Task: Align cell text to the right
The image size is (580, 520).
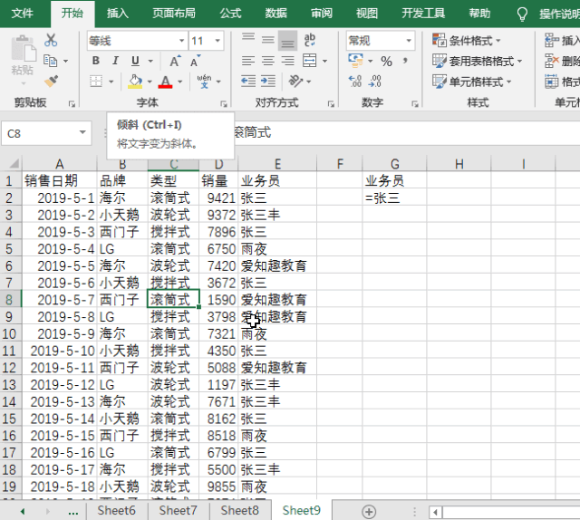Action: coord(288,61)
